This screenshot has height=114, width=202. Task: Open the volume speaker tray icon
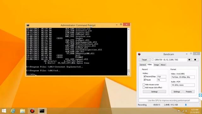tap(186, 111)
